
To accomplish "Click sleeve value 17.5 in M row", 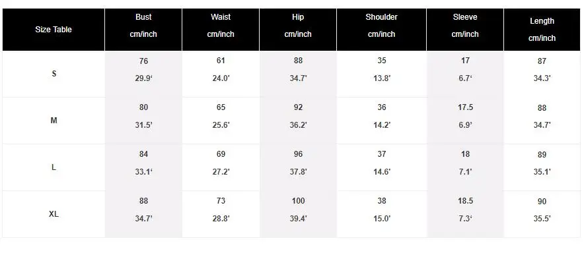I will (466, 107).
